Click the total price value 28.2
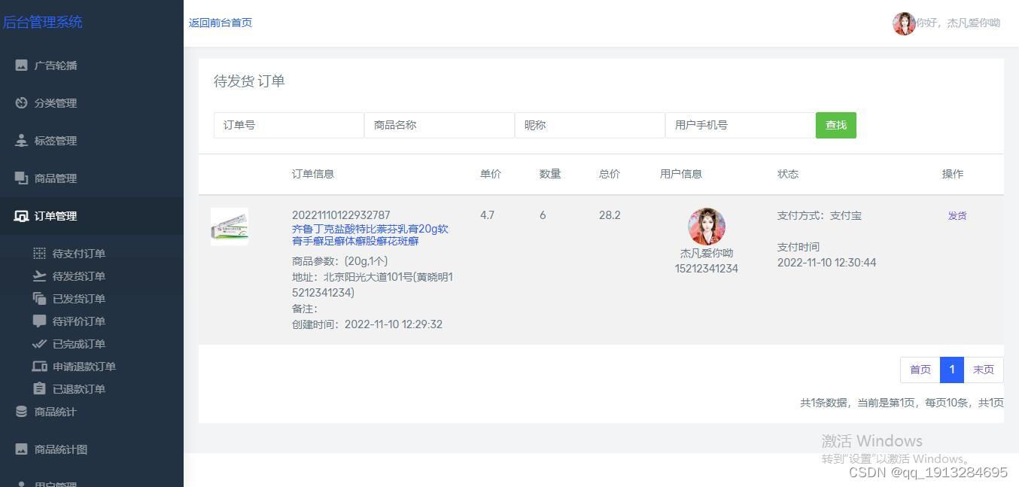The height and width of the screenshot is (487, 1019). [610, 215]
